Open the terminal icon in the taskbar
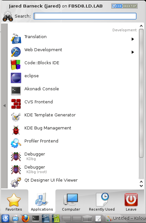146x223 pixels. (36, 218)
